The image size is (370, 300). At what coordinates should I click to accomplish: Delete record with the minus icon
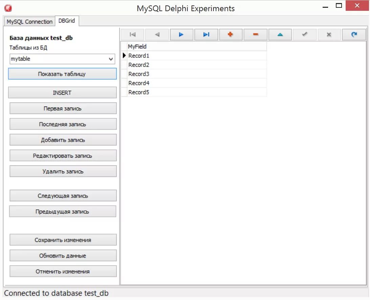(255, 35)
